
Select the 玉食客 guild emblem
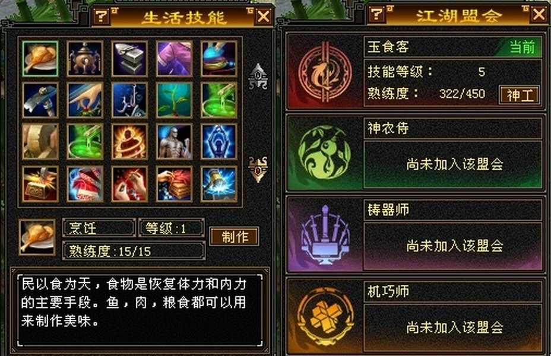point(325,72)
